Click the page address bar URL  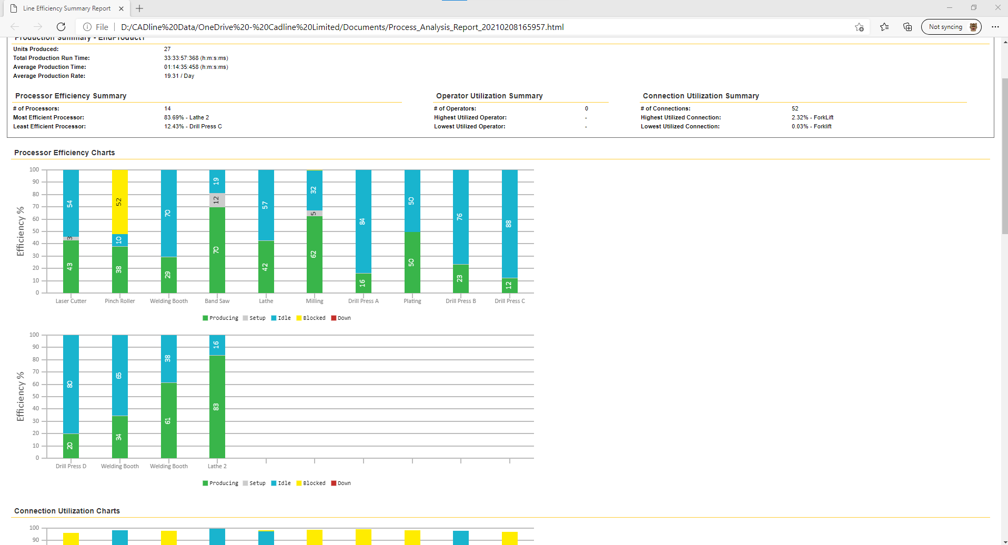click(342, 27)
